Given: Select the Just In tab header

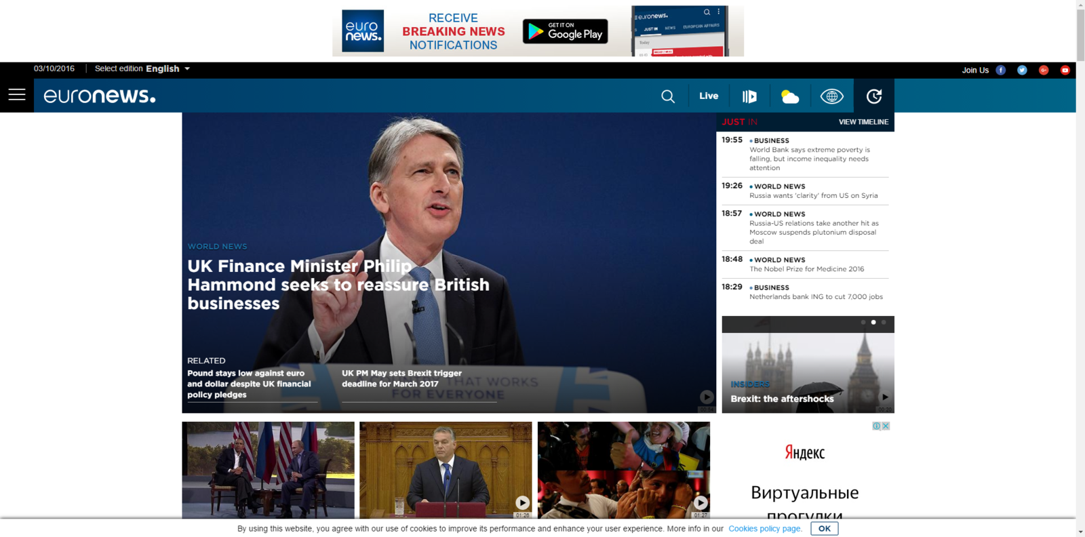Looking at the screenshot, I should point(740,122).
